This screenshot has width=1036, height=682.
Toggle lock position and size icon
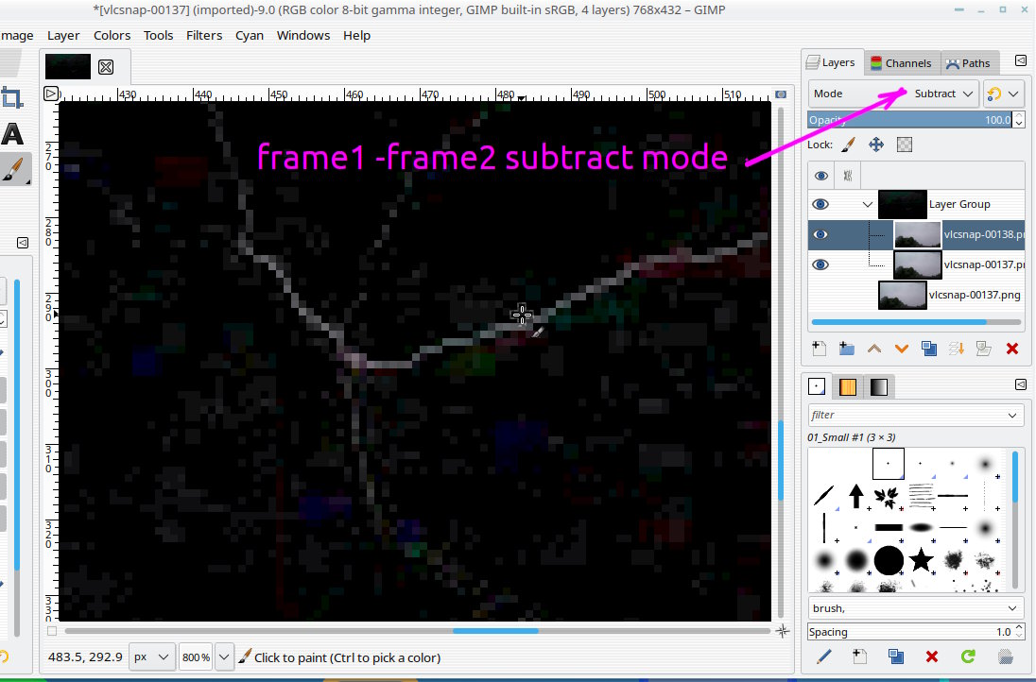point(876,145)
